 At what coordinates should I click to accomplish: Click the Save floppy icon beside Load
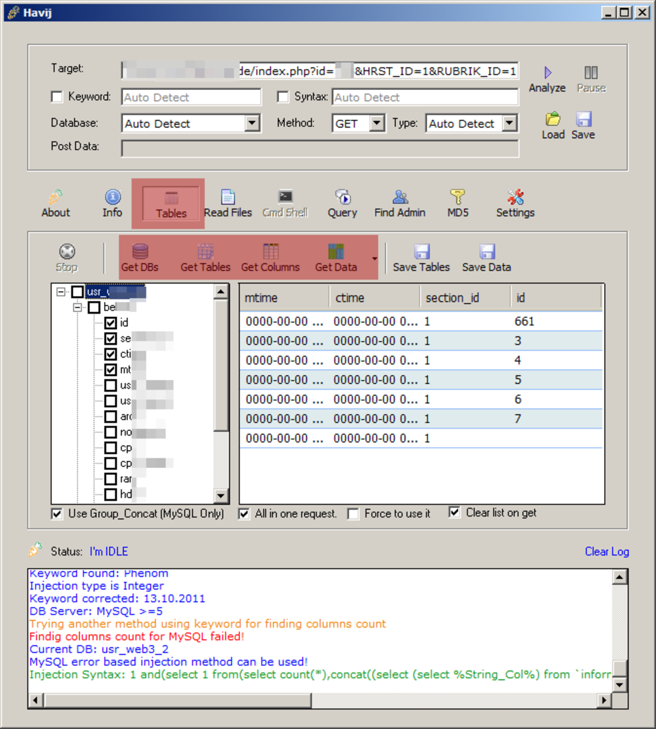(584, 119)
